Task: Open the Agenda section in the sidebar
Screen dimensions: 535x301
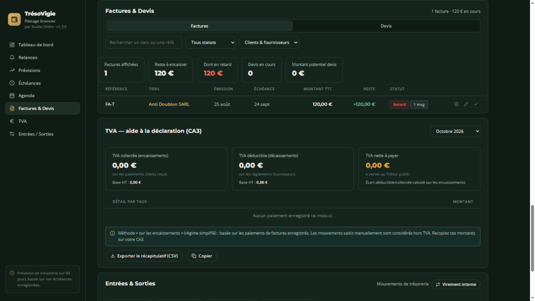Action: (42, 96)
